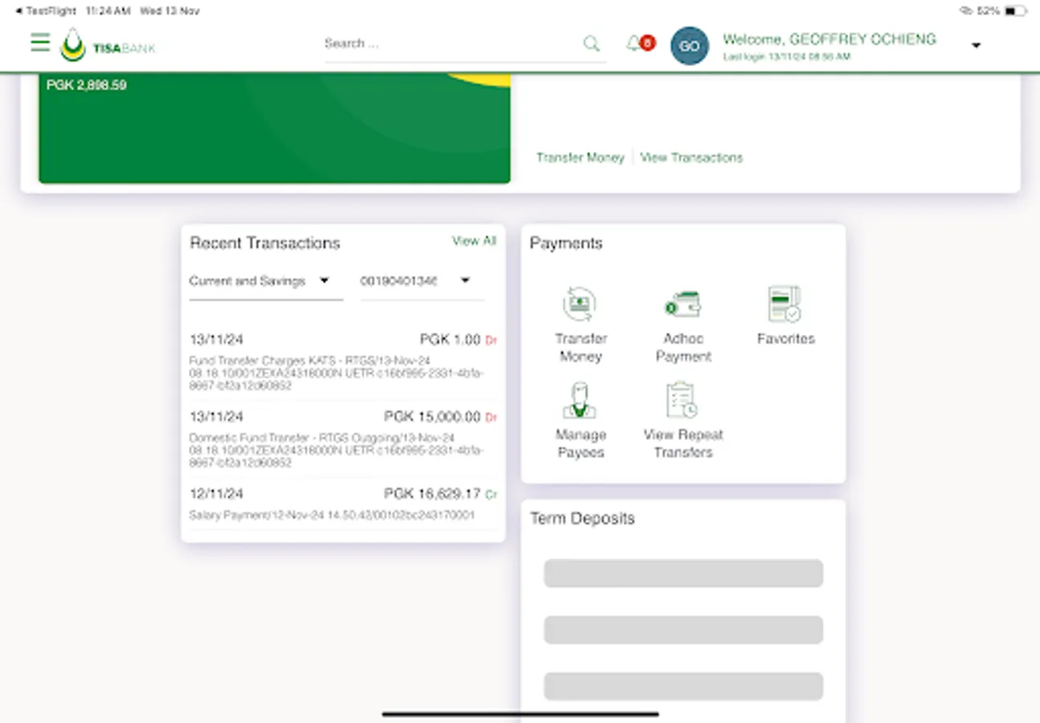
Task: Open the hamburger navigation menu
Action: pyautogui.click(x=39, y=43)
